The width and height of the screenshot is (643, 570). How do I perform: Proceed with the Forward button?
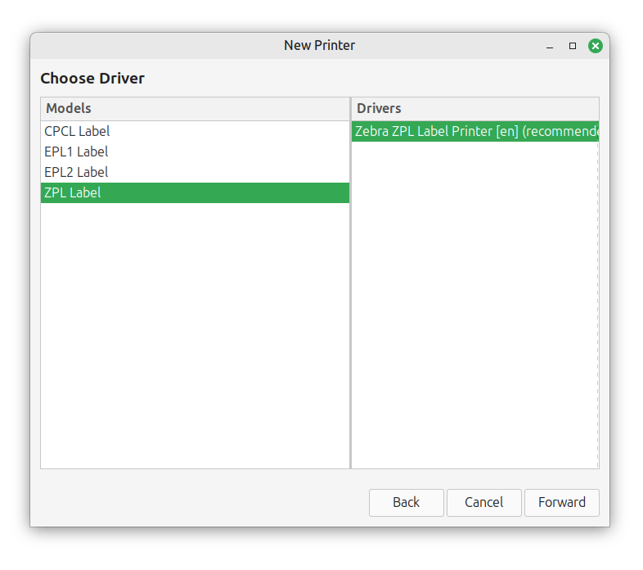561,502
